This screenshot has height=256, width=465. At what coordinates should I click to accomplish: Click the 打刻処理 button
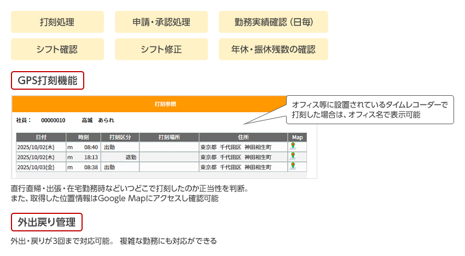pyautogui.click(x=57, y=22)
